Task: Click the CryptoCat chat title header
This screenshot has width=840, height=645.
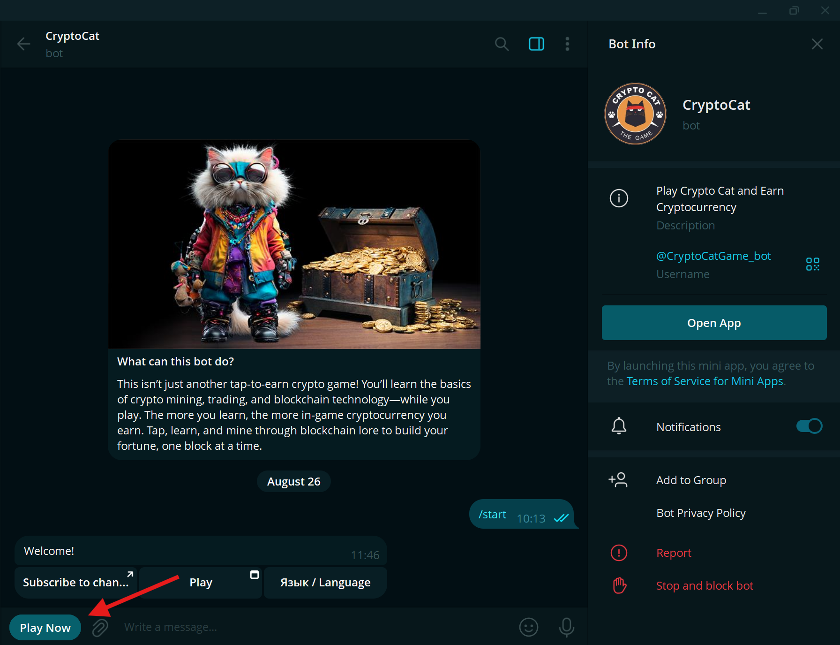Action: click(72, 36)
